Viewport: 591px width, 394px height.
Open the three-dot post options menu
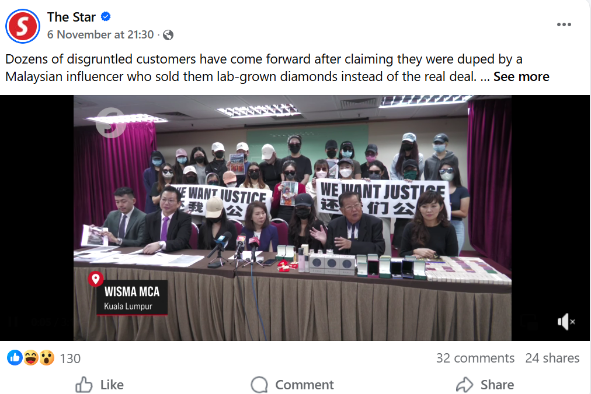pos(564,24)
